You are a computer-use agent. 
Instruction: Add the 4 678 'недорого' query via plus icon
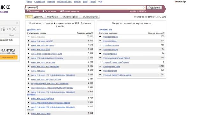[29, 45]
